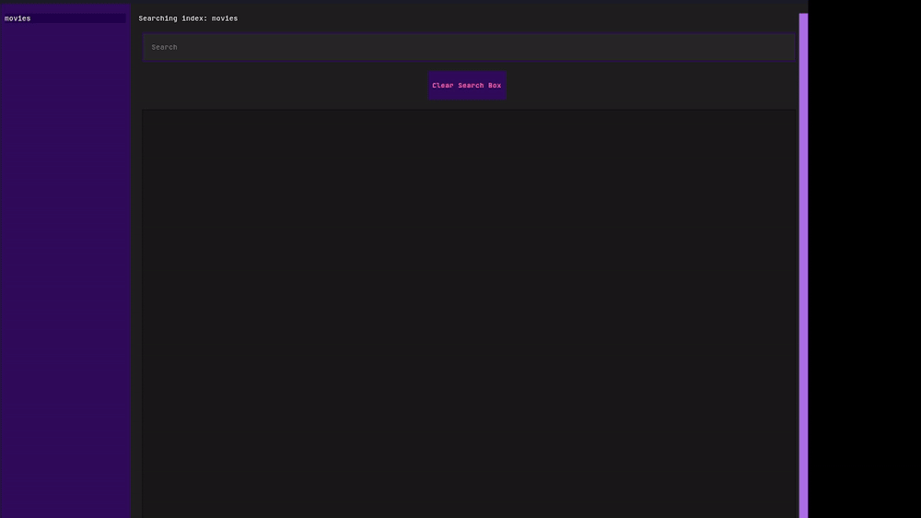The height and width of the screenshot is (518, 921).
Task: Place cursor on the Search placeholder text
Action: point(164,47)
